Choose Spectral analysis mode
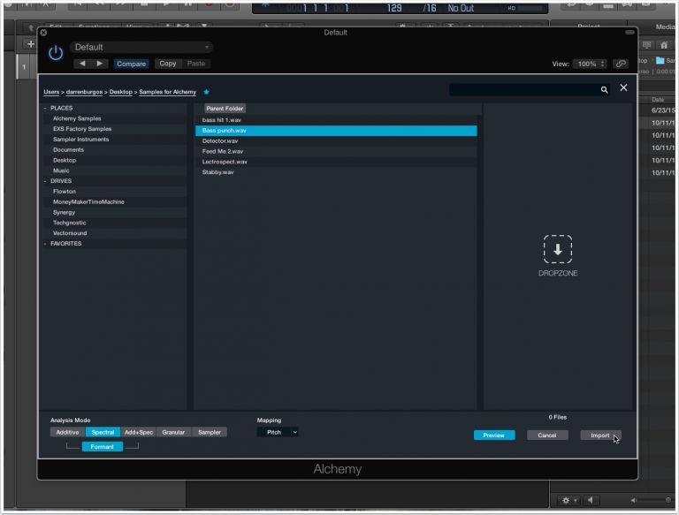The width and height of the screenshot is (679, 515). click(103, 432)
